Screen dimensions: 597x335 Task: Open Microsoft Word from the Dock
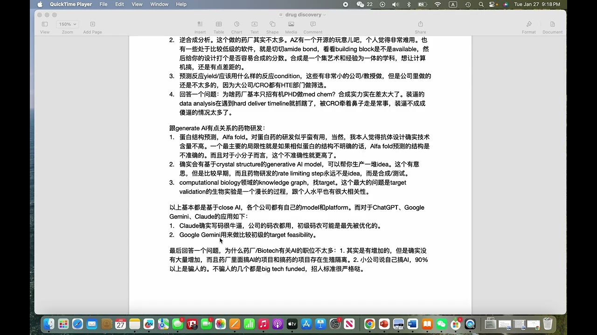[x=413, y=324]
